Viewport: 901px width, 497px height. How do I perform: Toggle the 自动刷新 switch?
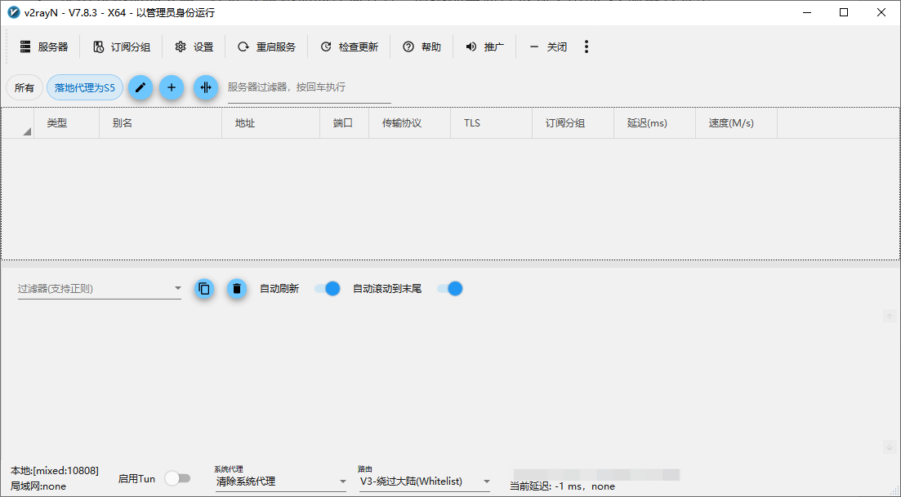[328, 289]
